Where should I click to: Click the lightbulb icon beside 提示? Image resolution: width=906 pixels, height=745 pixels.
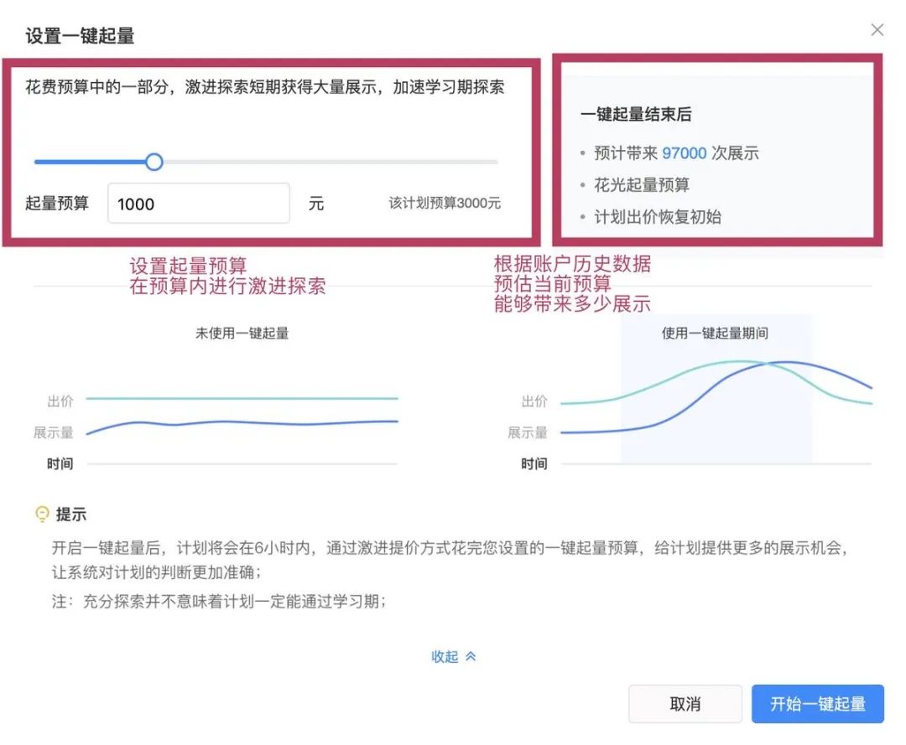[40, 514]
